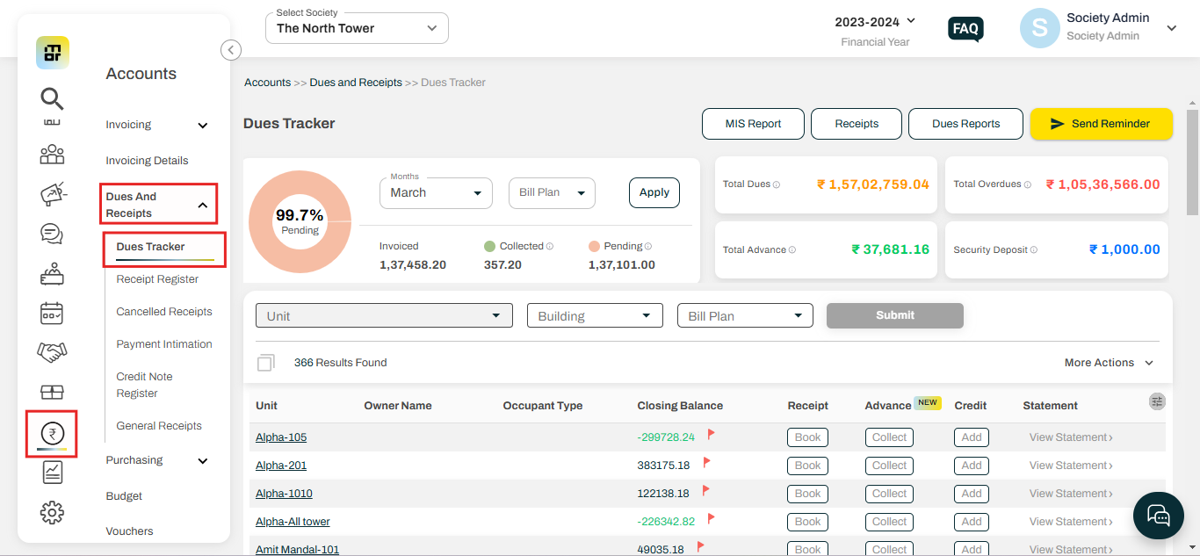The image size is (1200, 556).
Task: Collapse the Accounts sidebar with arrow
Action: coord(230,50)
